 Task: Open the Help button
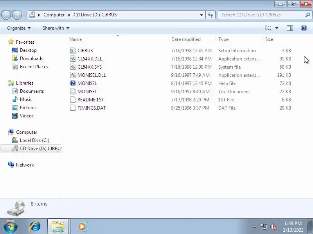coord(304,28)
